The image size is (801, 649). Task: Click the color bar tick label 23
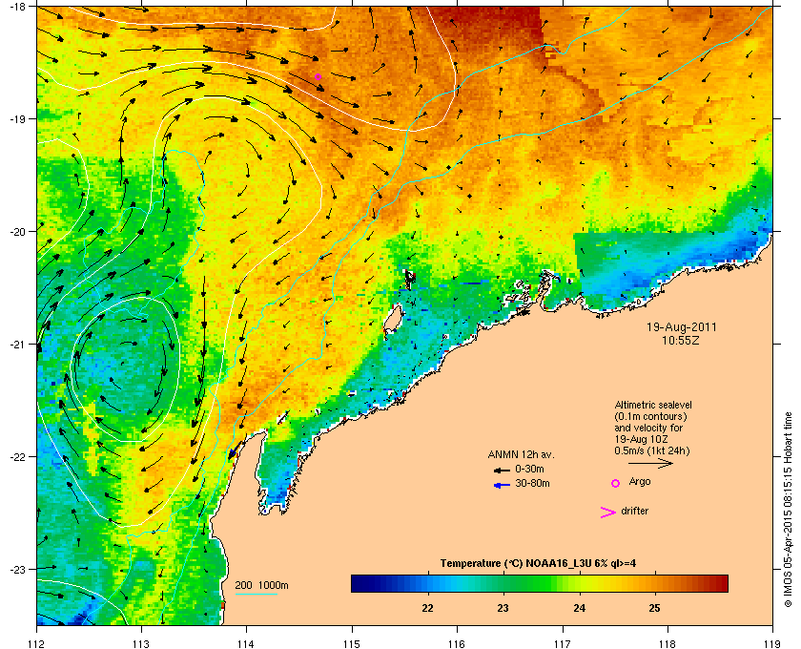[x=503, y=609]
